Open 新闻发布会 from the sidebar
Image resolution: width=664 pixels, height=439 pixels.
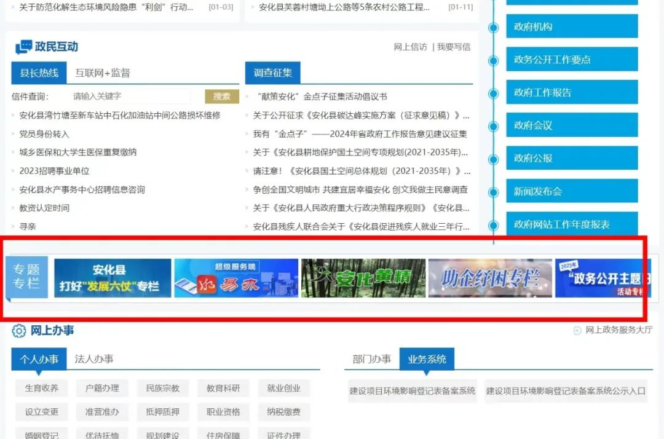[x=571, y=191]
